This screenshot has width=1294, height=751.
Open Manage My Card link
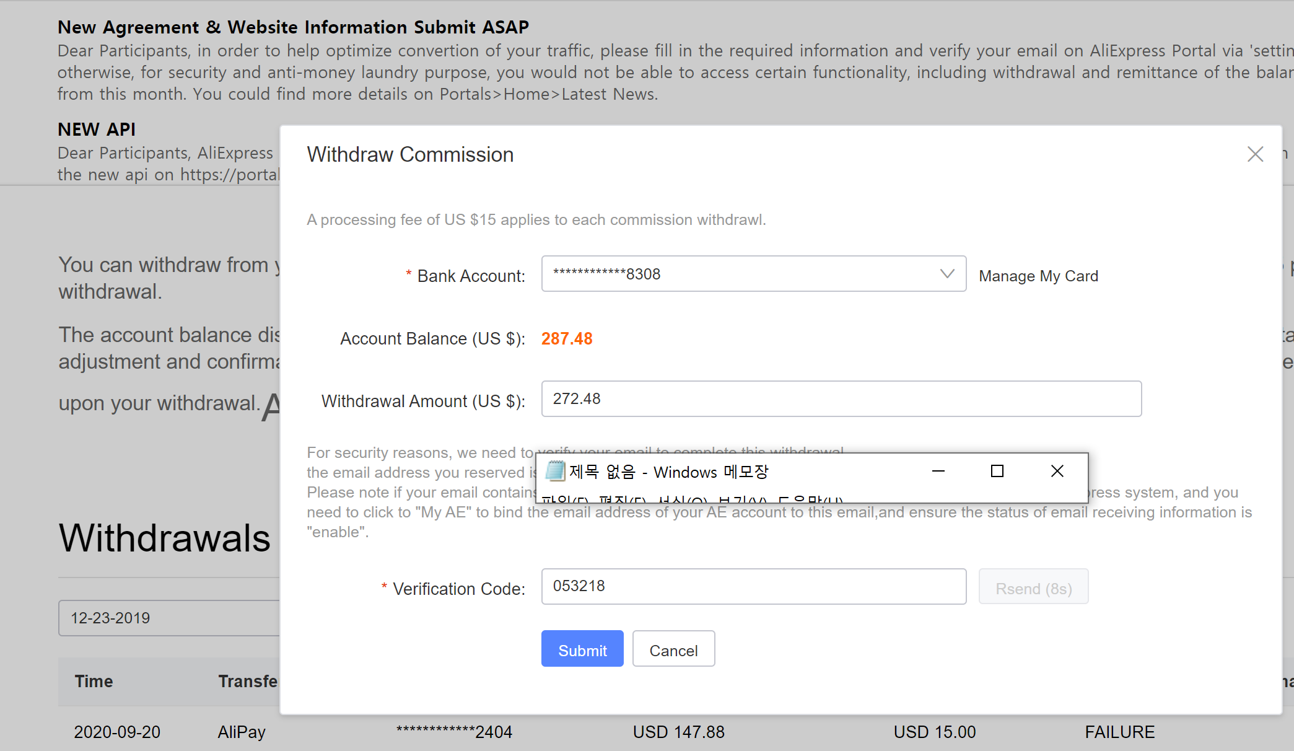click(x=1038, y=276)
